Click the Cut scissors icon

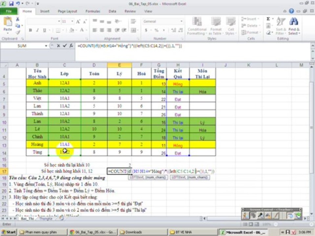(x=18, y=19)
